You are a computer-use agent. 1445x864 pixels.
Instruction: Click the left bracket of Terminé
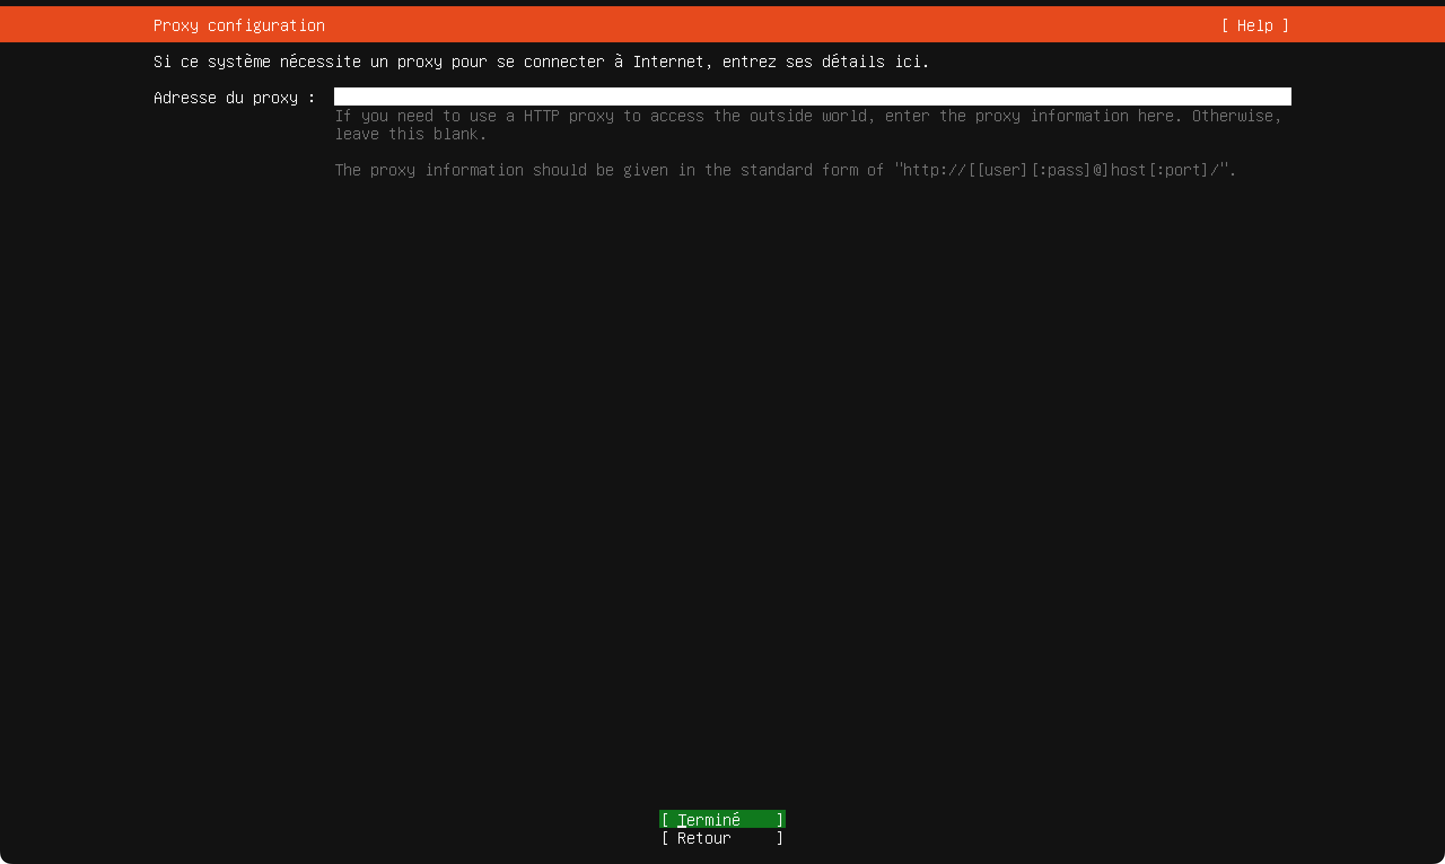[665, 820]
